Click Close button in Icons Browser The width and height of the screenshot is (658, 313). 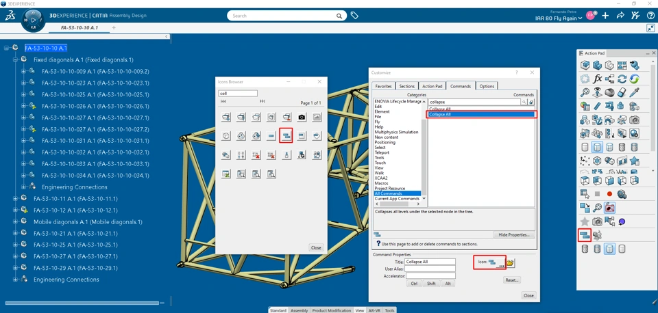(x=316, y=247)
